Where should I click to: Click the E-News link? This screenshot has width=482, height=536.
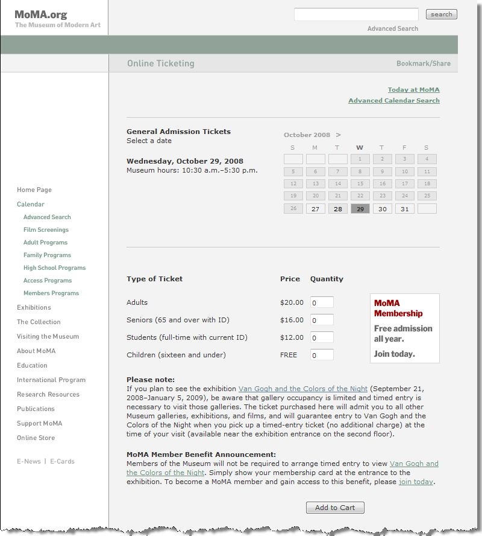[x=29, y=461]
